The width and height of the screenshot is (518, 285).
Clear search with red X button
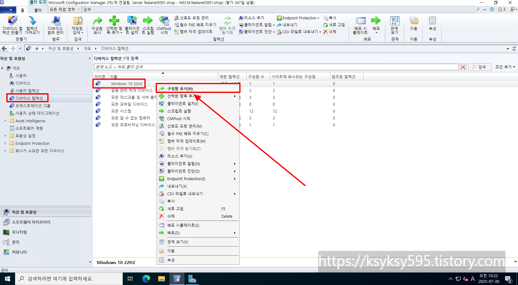click(x=463, y=67)
